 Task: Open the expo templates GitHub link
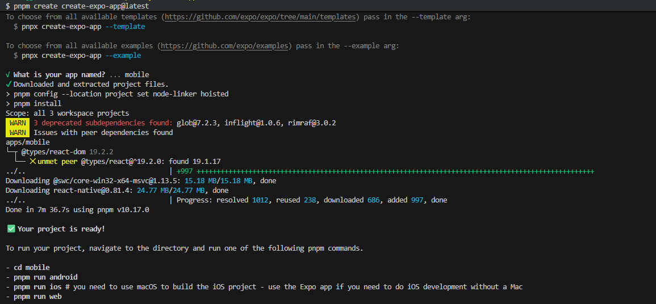[x=261, y=16]
